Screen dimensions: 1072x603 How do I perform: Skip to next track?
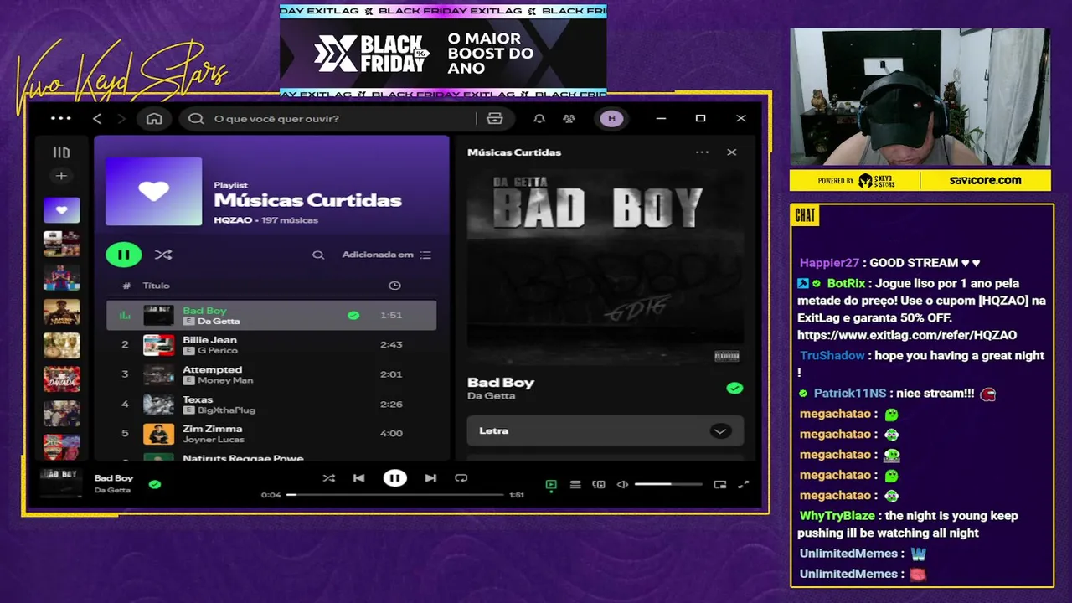coord(430,478)
